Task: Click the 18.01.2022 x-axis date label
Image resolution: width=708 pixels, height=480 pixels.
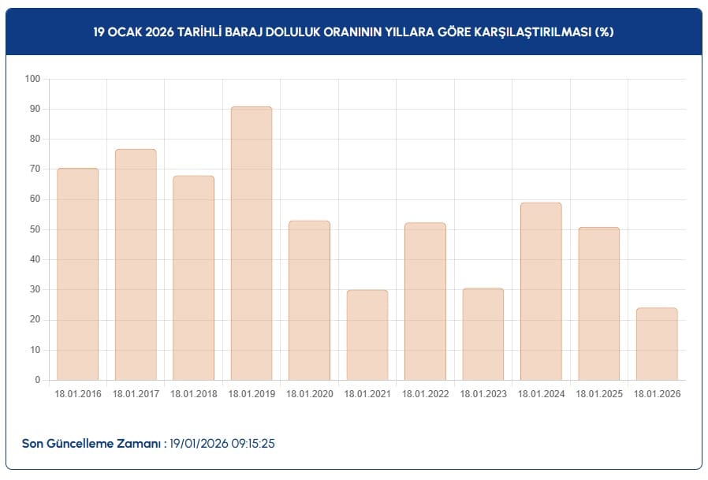Action: [x=425, y=393]
